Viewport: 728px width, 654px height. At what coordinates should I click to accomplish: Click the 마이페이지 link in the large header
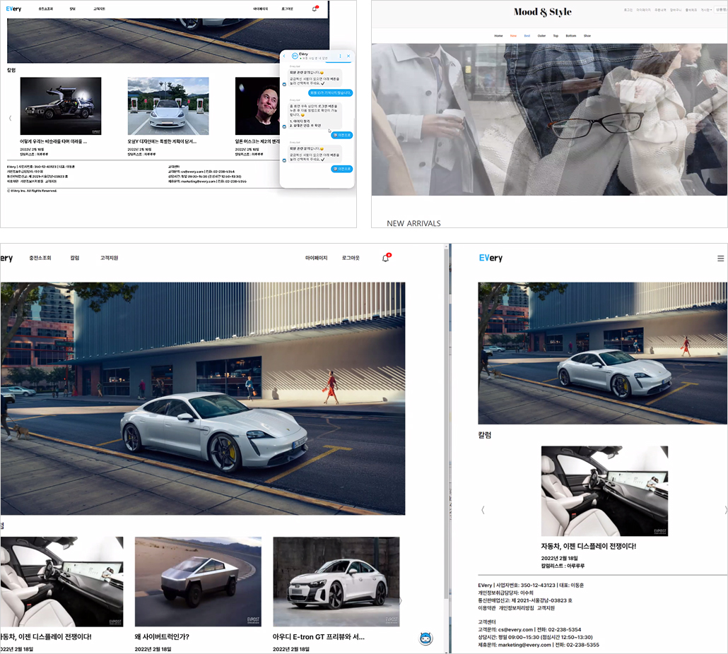[316, 258]
